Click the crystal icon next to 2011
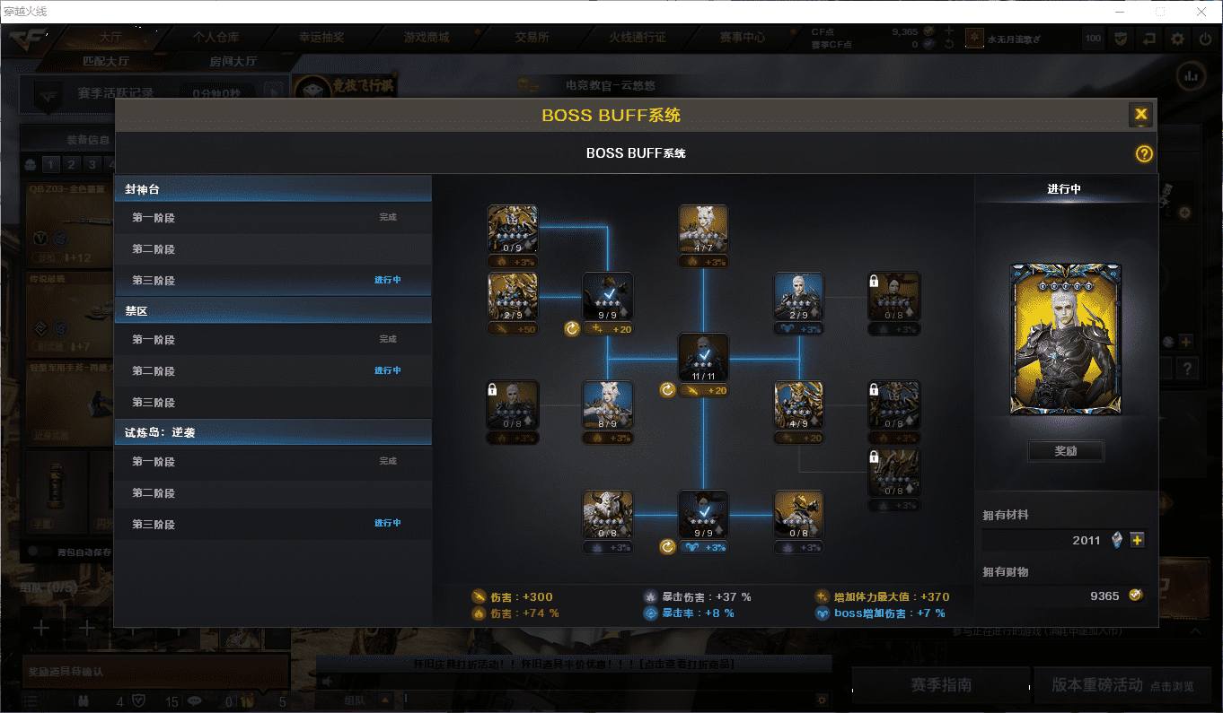 click(1118, 540)
